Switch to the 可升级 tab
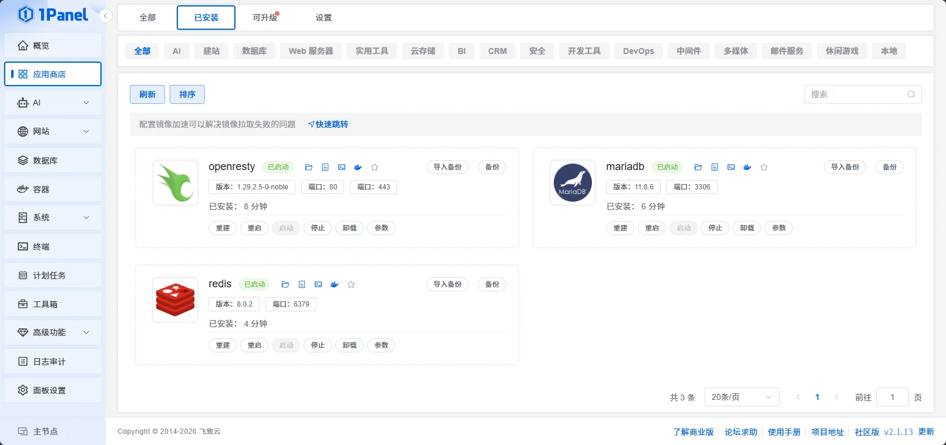 (265, 18)
